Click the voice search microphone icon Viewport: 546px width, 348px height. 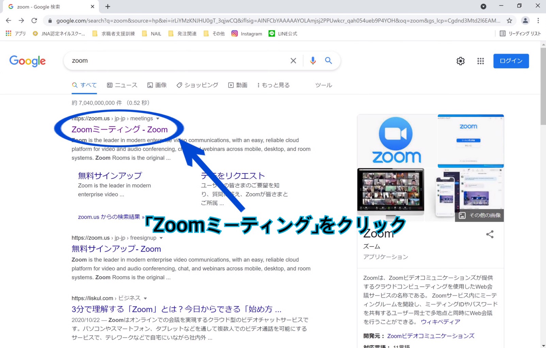click(x=313, y=61)
